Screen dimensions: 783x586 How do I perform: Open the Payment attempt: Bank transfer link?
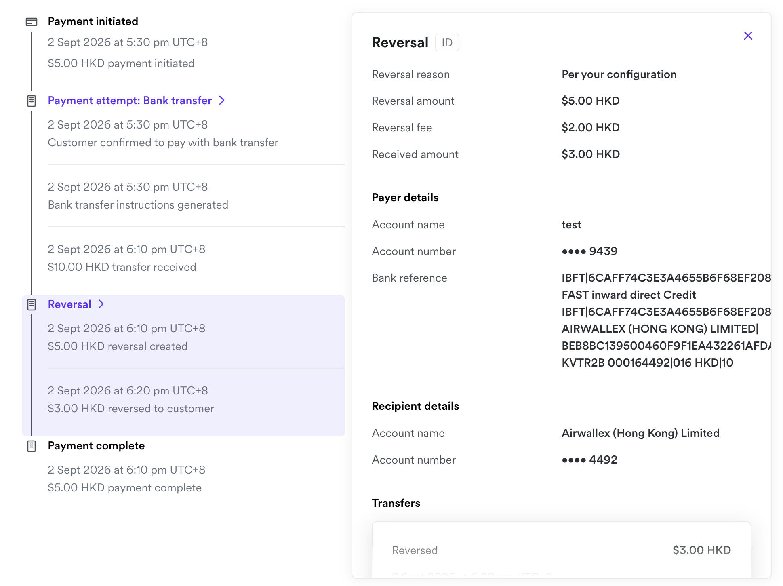click(x=130, y=101)
